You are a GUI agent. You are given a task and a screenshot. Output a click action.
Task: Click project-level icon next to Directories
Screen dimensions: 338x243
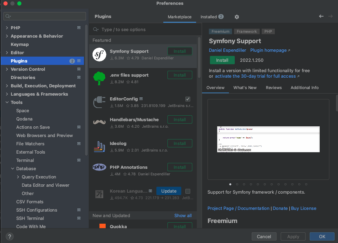79,77
